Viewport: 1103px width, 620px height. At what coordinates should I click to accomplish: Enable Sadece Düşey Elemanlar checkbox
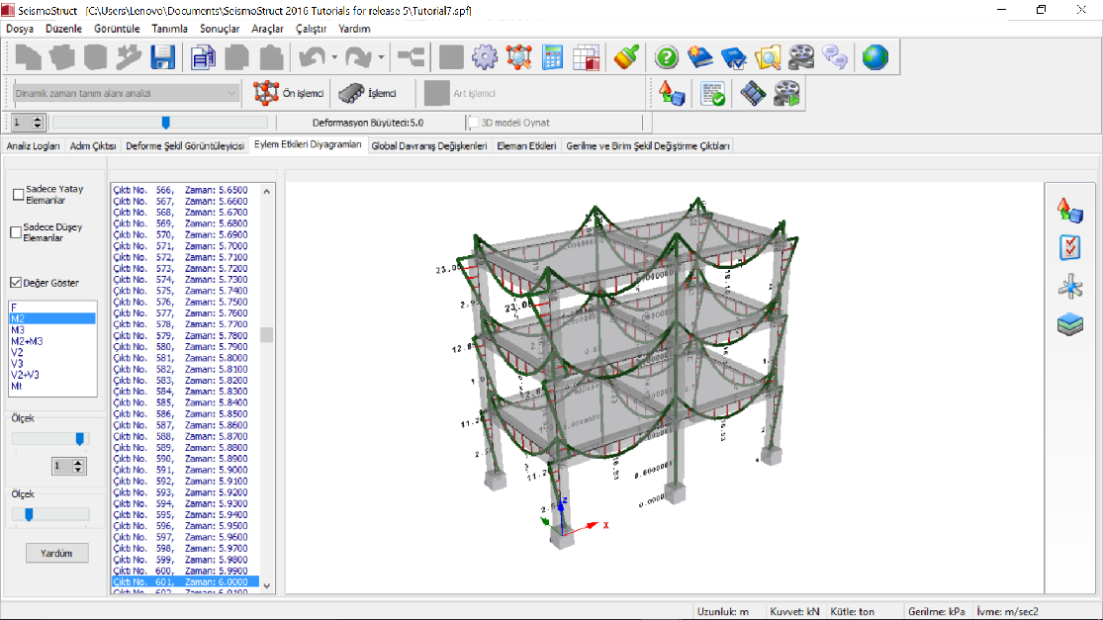tap(16, 232)
